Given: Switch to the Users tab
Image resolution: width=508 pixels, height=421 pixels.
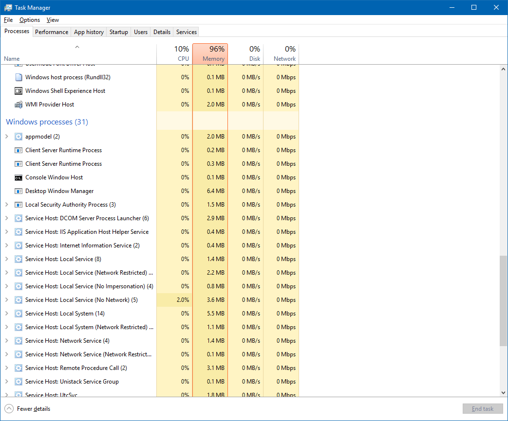Looking at the screenshot, I should click(141, 32).
